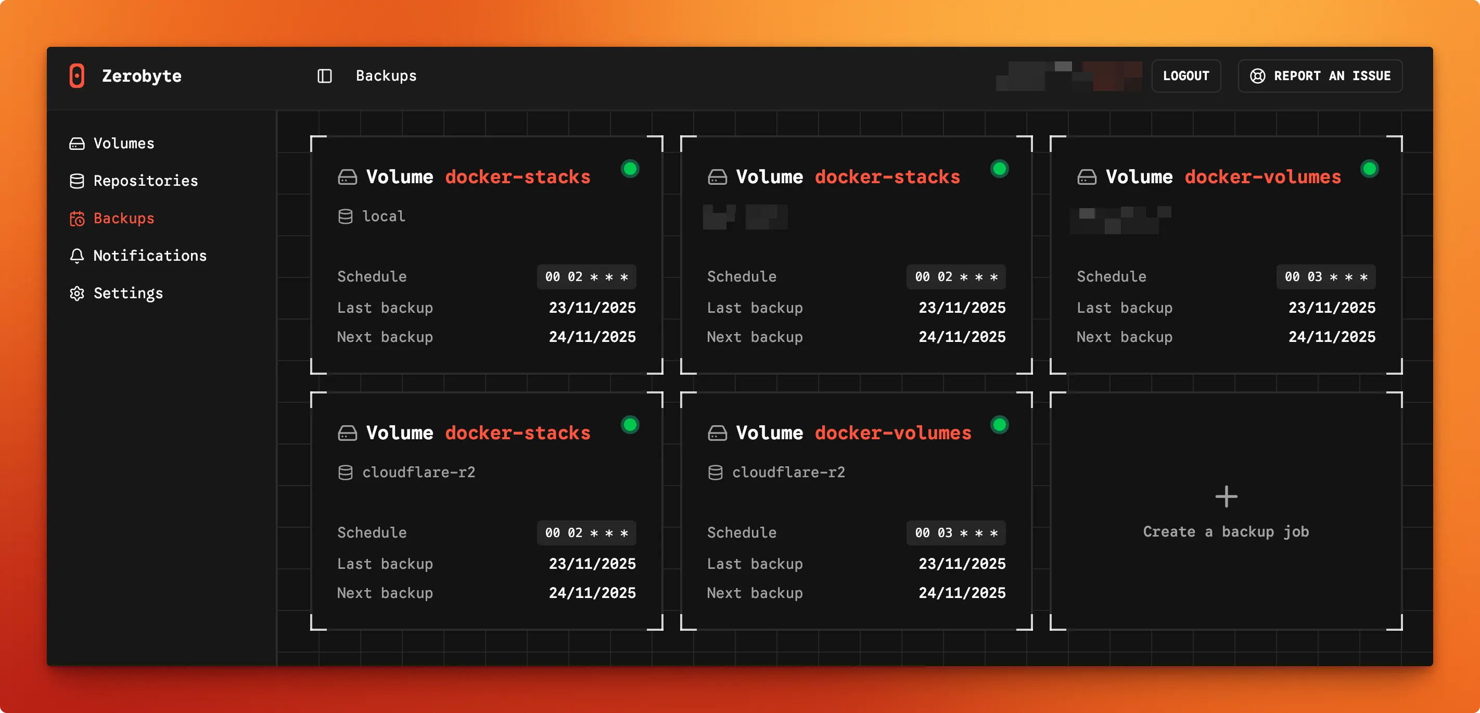Click Create a backup job

1226,531
